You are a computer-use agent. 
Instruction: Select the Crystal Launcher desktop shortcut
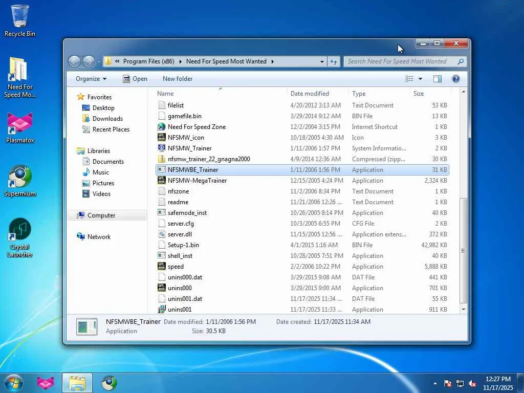pyautogui.click(x=20, y=237)
